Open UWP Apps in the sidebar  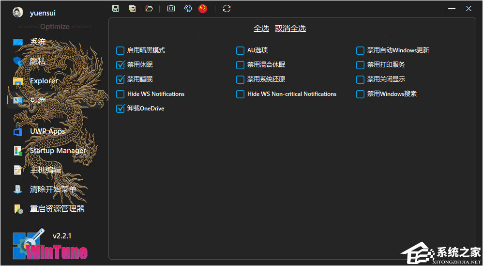[x=56, y=131]
